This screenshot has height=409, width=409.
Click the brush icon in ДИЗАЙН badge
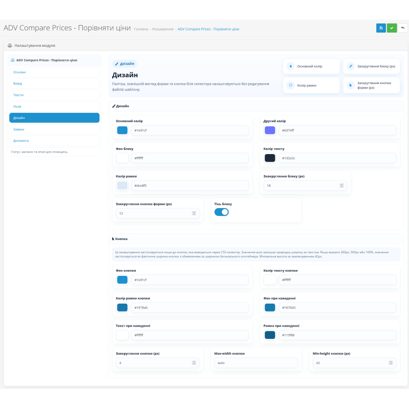coord(117,64)
